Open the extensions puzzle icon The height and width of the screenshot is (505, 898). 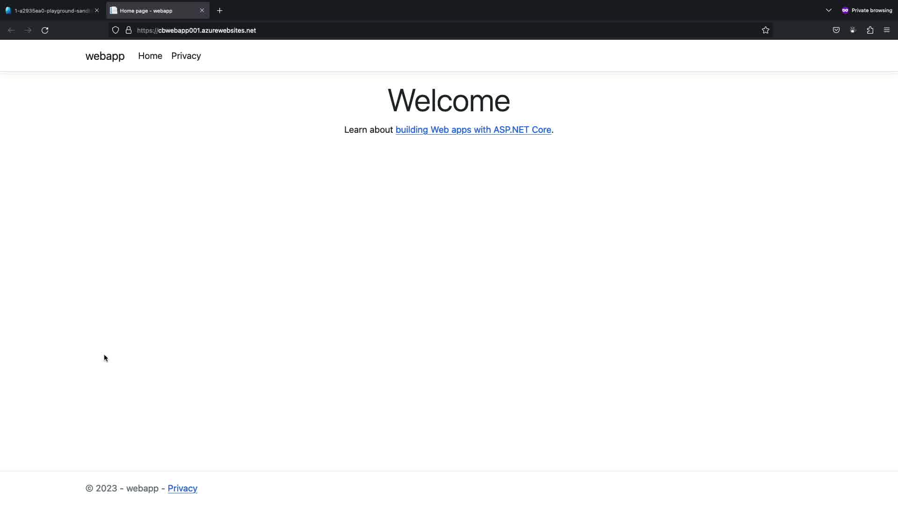click(870, 30)
